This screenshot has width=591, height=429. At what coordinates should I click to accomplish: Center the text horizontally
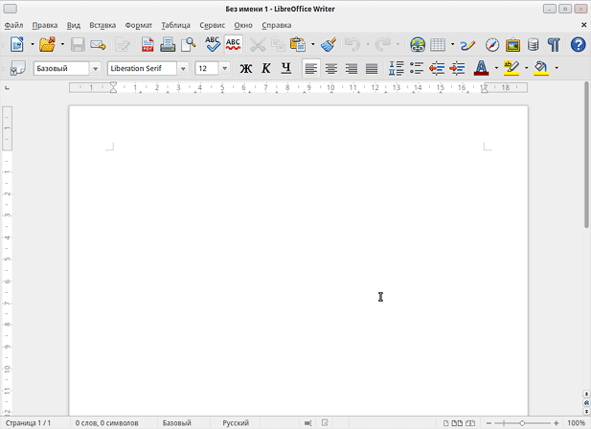pos(331,68)
